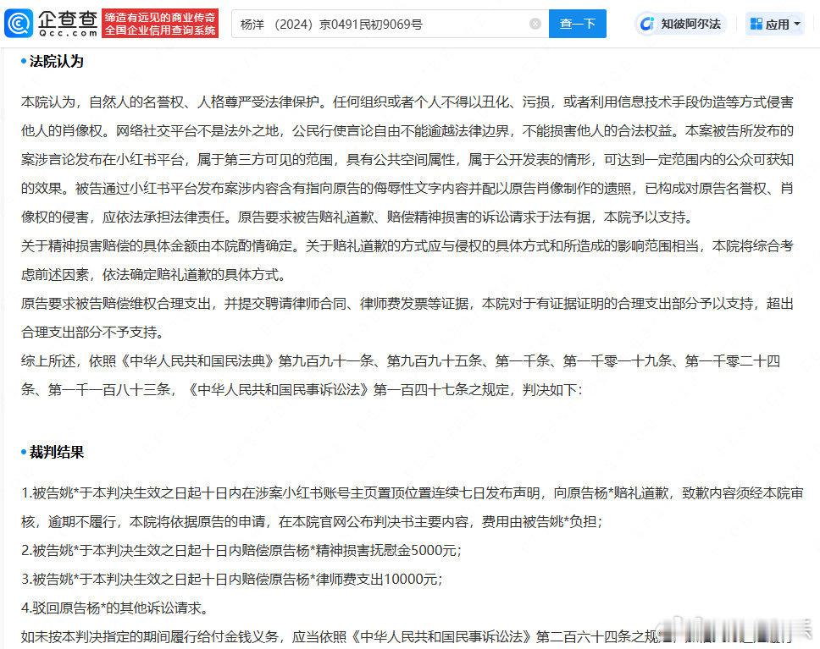
Task: Open the Qcc.com logo homepage
Action: coord(51,24)
